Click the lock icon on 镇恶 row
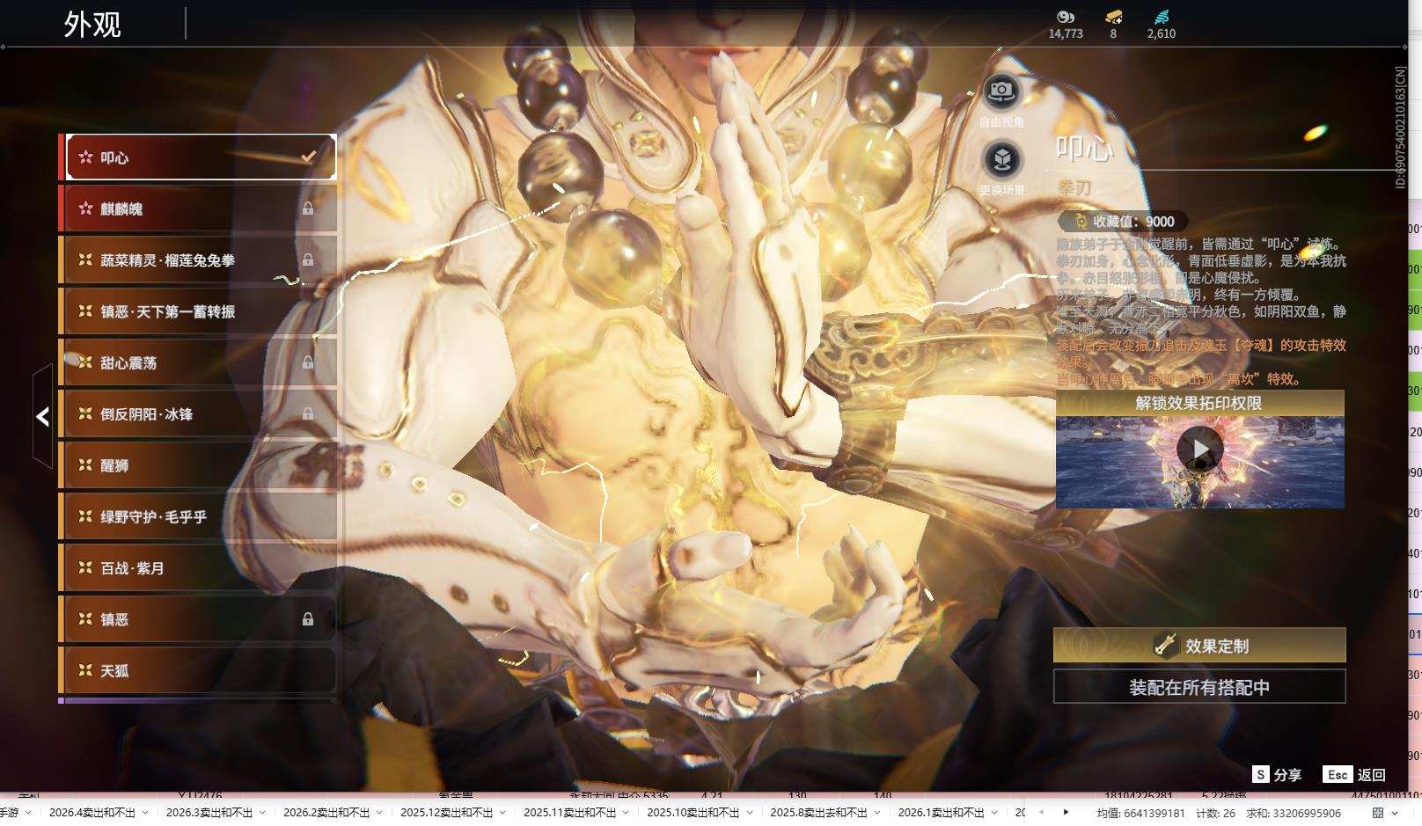The height and width of the screenshot is (826, 1422). coord(308,619)
